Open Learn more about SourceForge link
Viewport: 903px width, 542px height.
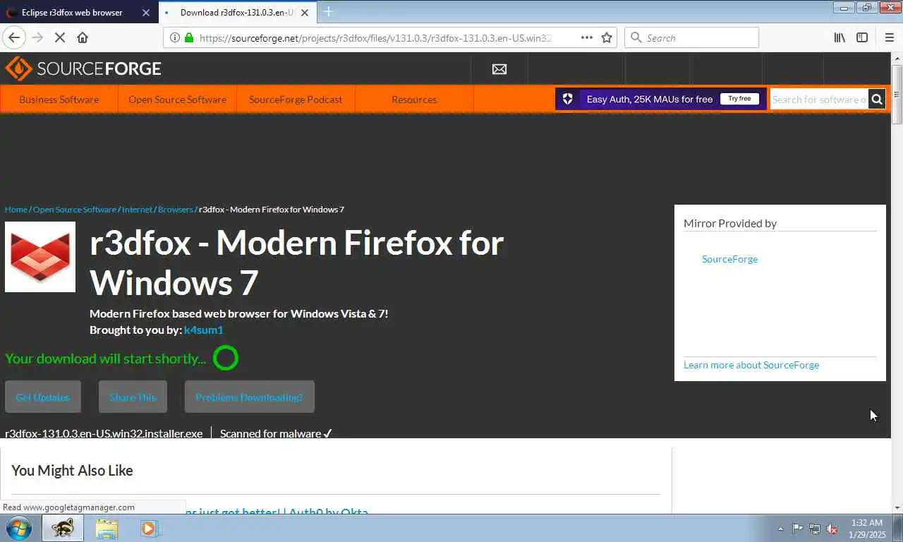[x=751, y=365]
